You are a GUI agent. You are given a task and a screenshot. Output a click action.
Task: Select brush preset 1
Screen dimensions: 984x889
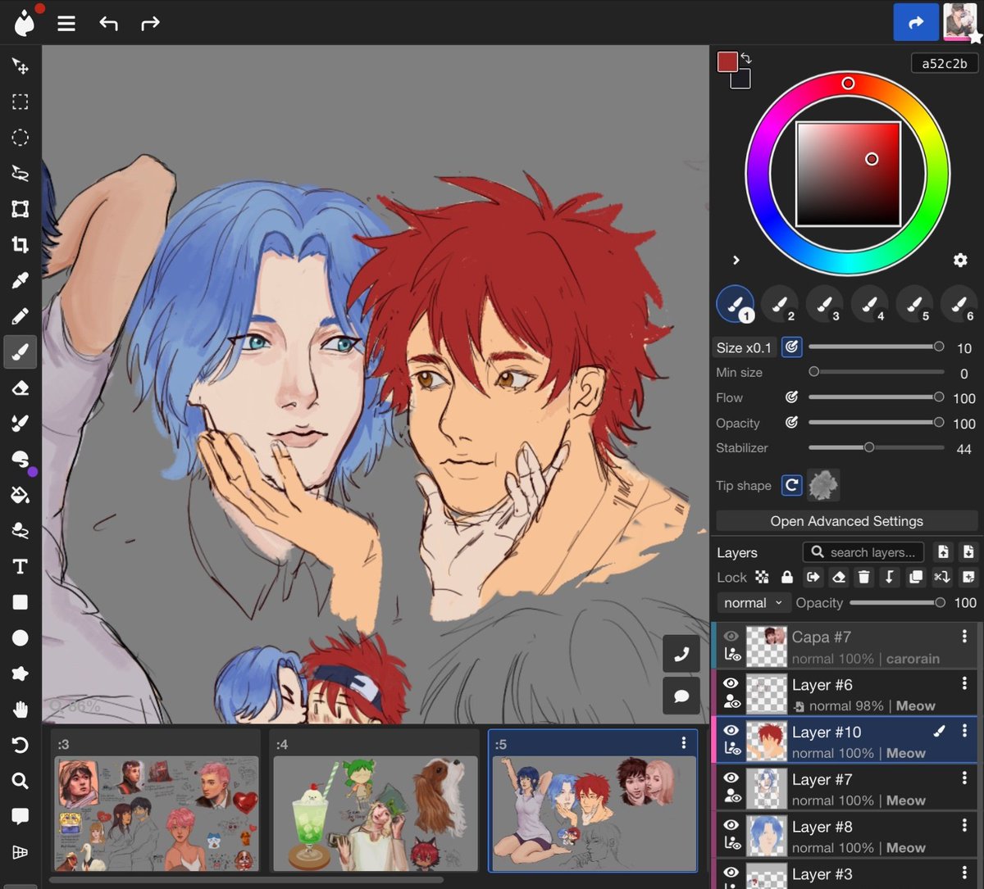(736, 305)
